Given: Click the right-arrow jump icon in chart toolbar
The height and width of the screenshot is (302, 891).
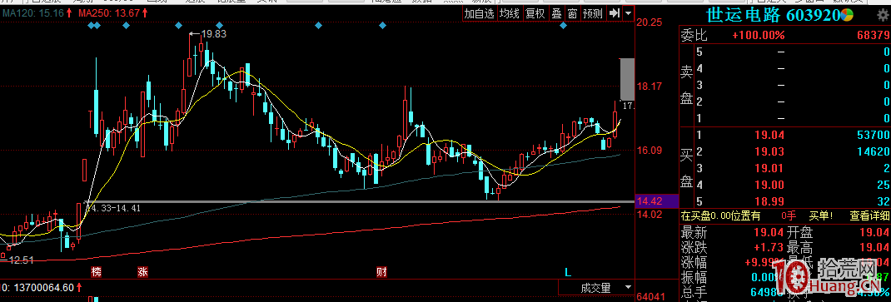Looking at the screenshot, I should (615, 13).
